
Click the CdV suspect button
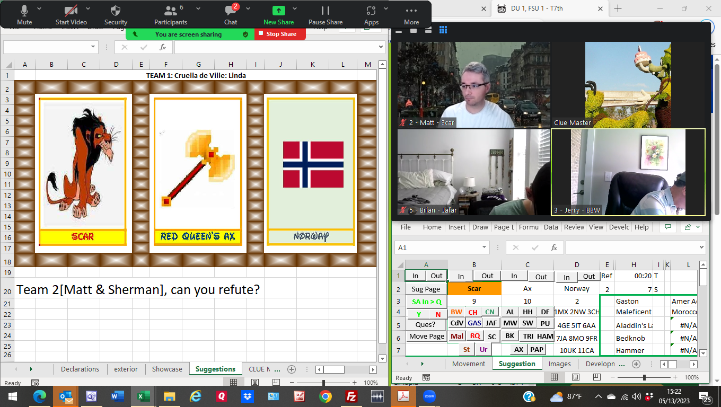coord(456,323)
